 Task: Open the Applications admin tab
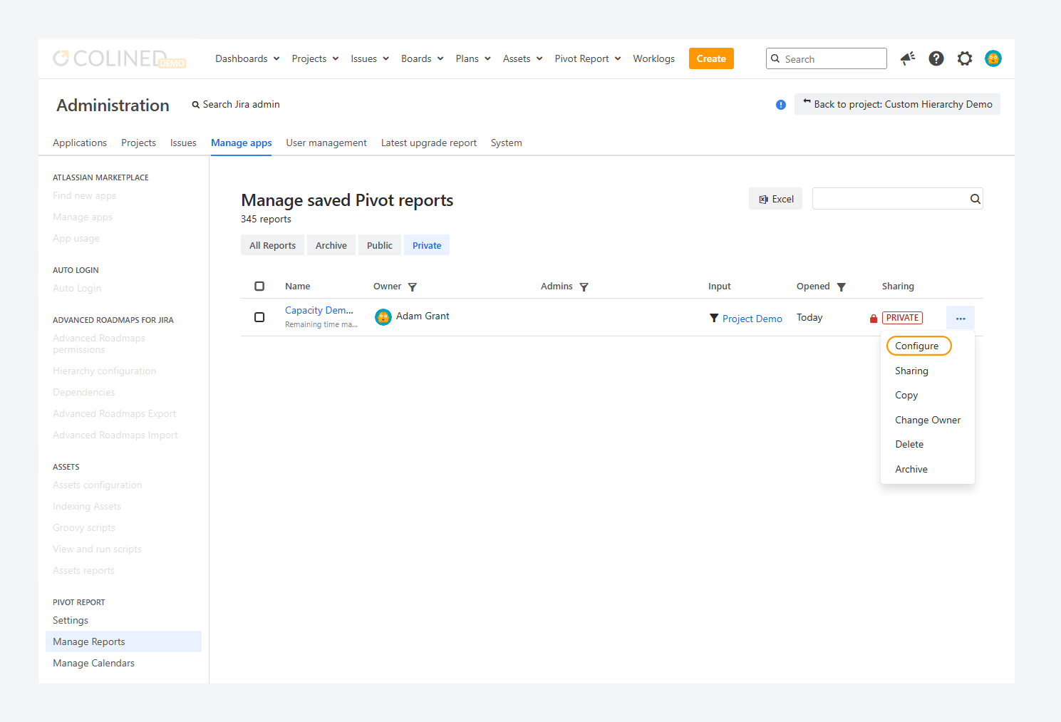[x=80, y=143]
